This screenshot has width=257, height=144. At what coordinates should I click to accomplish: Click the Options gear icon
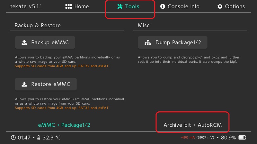click(220, 6)
